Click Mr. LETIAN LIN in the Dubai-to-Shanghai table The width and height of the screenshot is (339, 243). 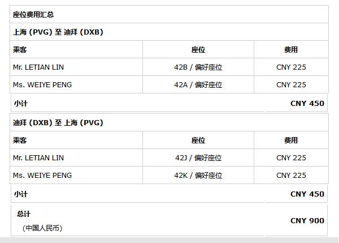pos(38,158)
